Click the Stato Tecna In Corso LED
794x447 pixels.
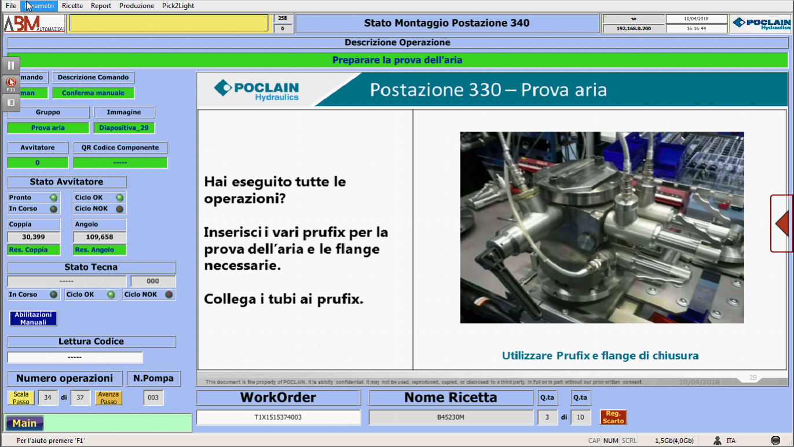pos(53,295)
